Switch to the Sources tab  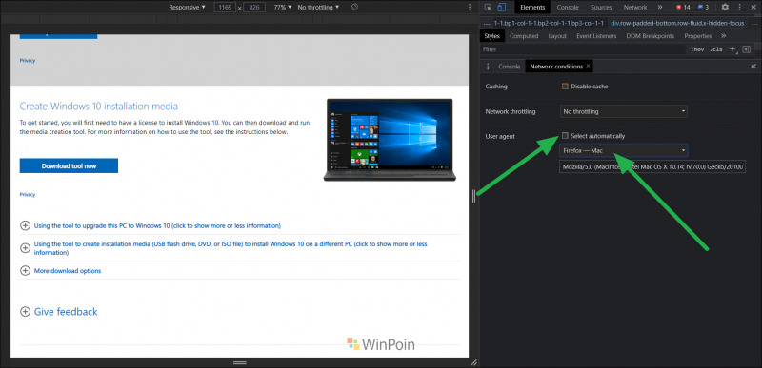pos(601,8)
